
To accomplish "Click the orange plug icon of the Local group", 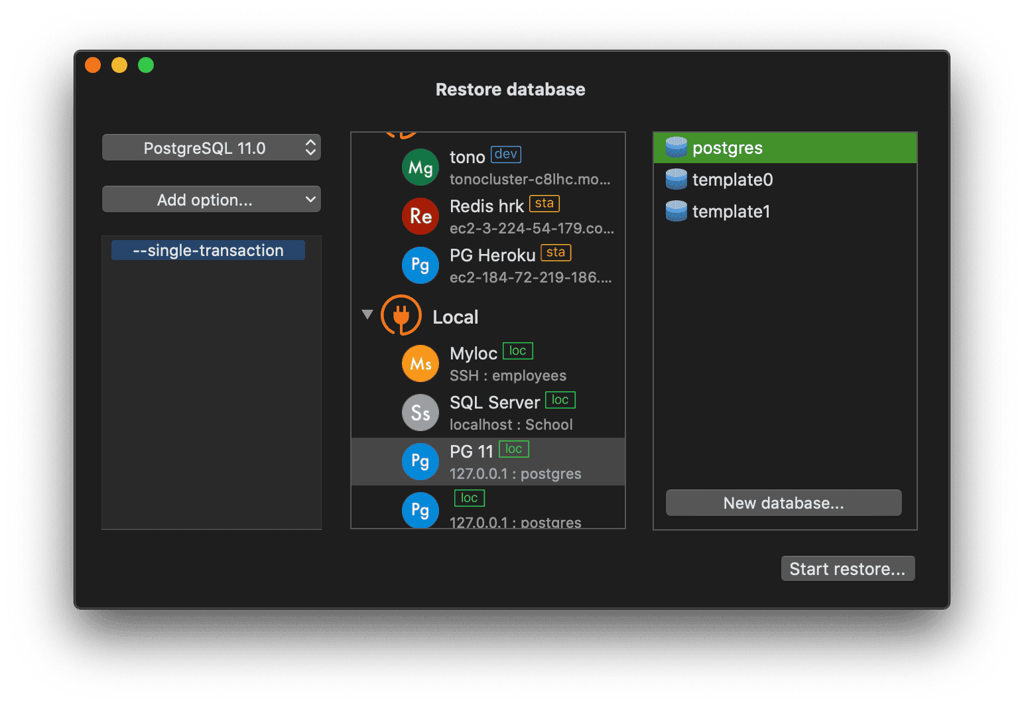I will pos(401,315).
